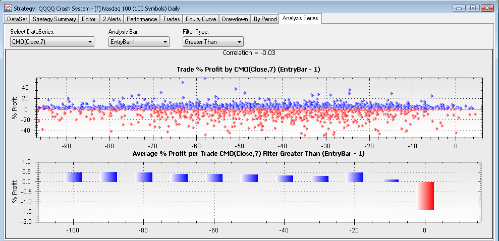Switch to the Strategy Summary tab
The image size is (499, 241).
55,19
